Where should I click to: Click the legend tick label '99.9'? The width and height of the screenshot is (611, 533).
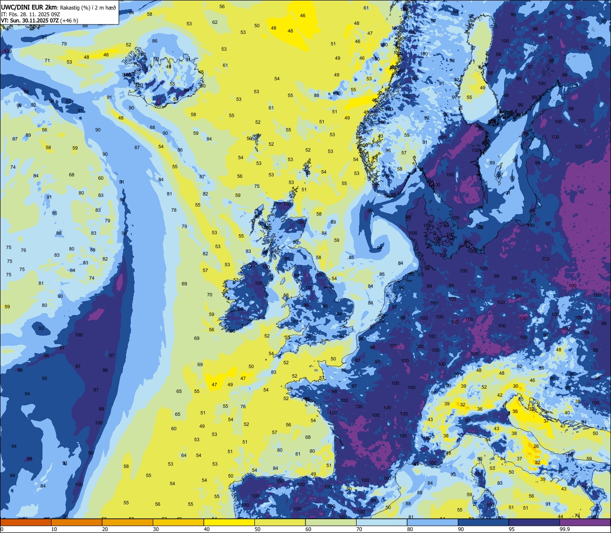(565, 529)
